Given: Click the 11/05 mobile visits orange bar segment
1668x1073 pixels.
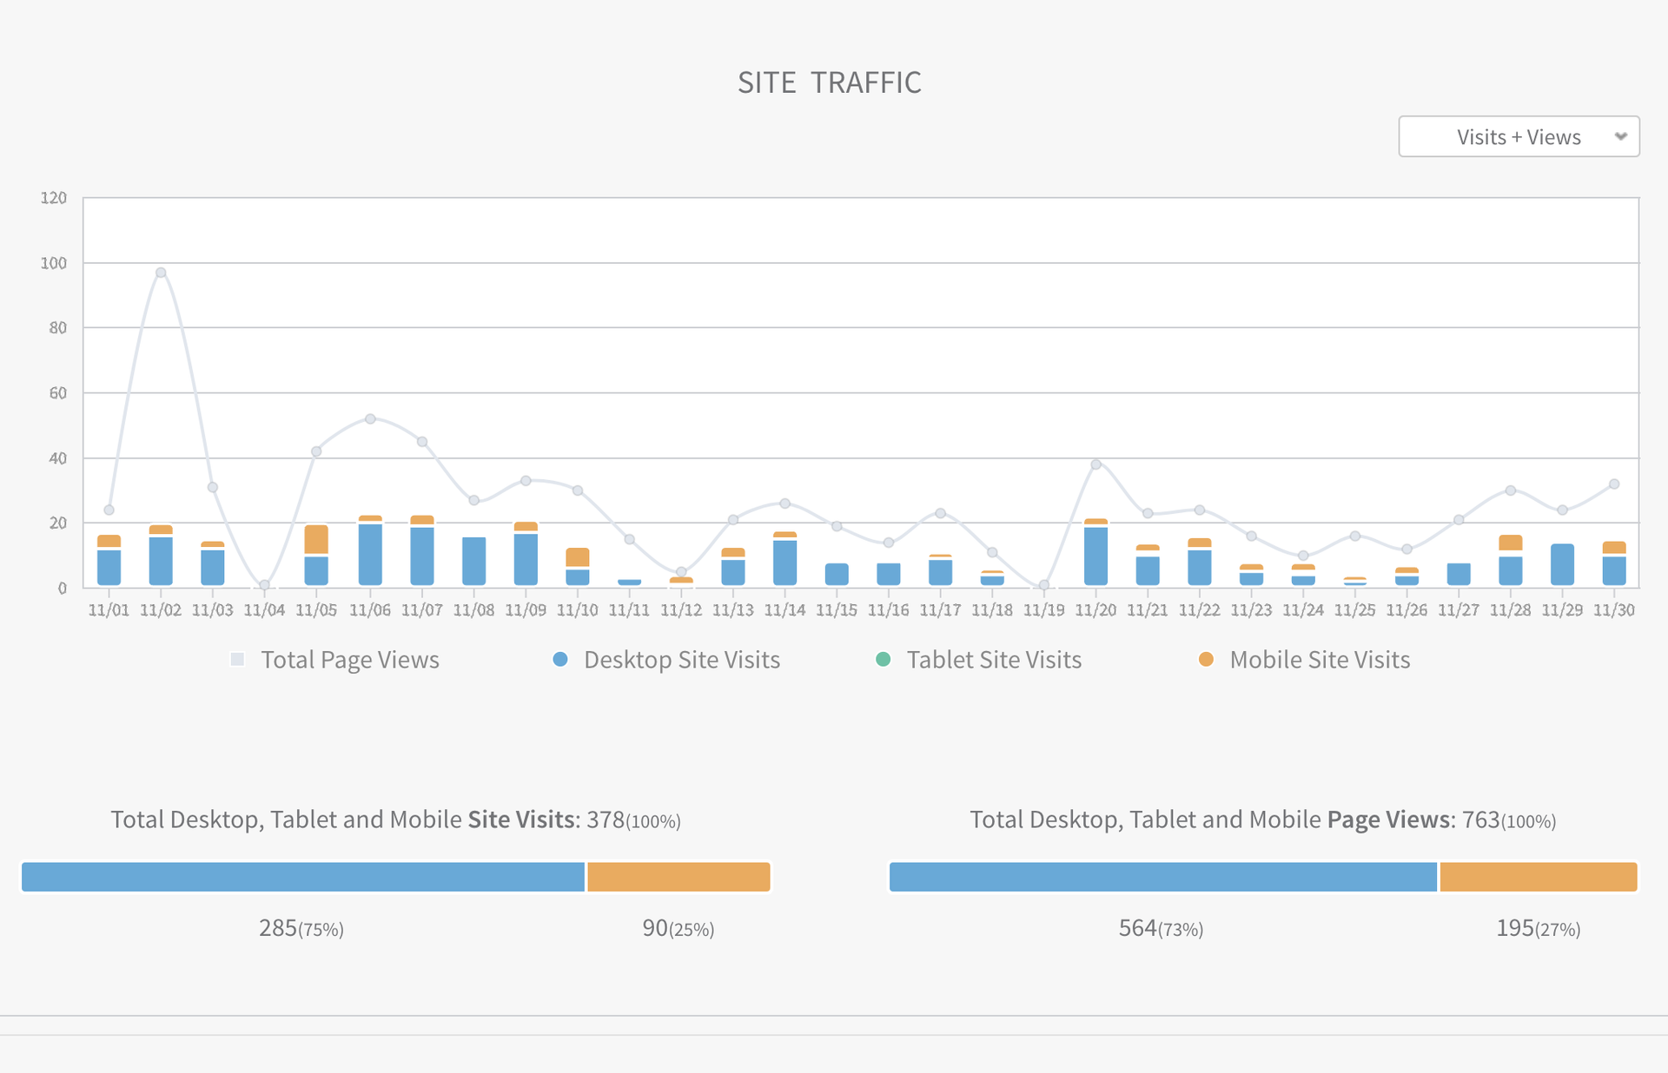Looking at the screenshot, I should 316,539.
